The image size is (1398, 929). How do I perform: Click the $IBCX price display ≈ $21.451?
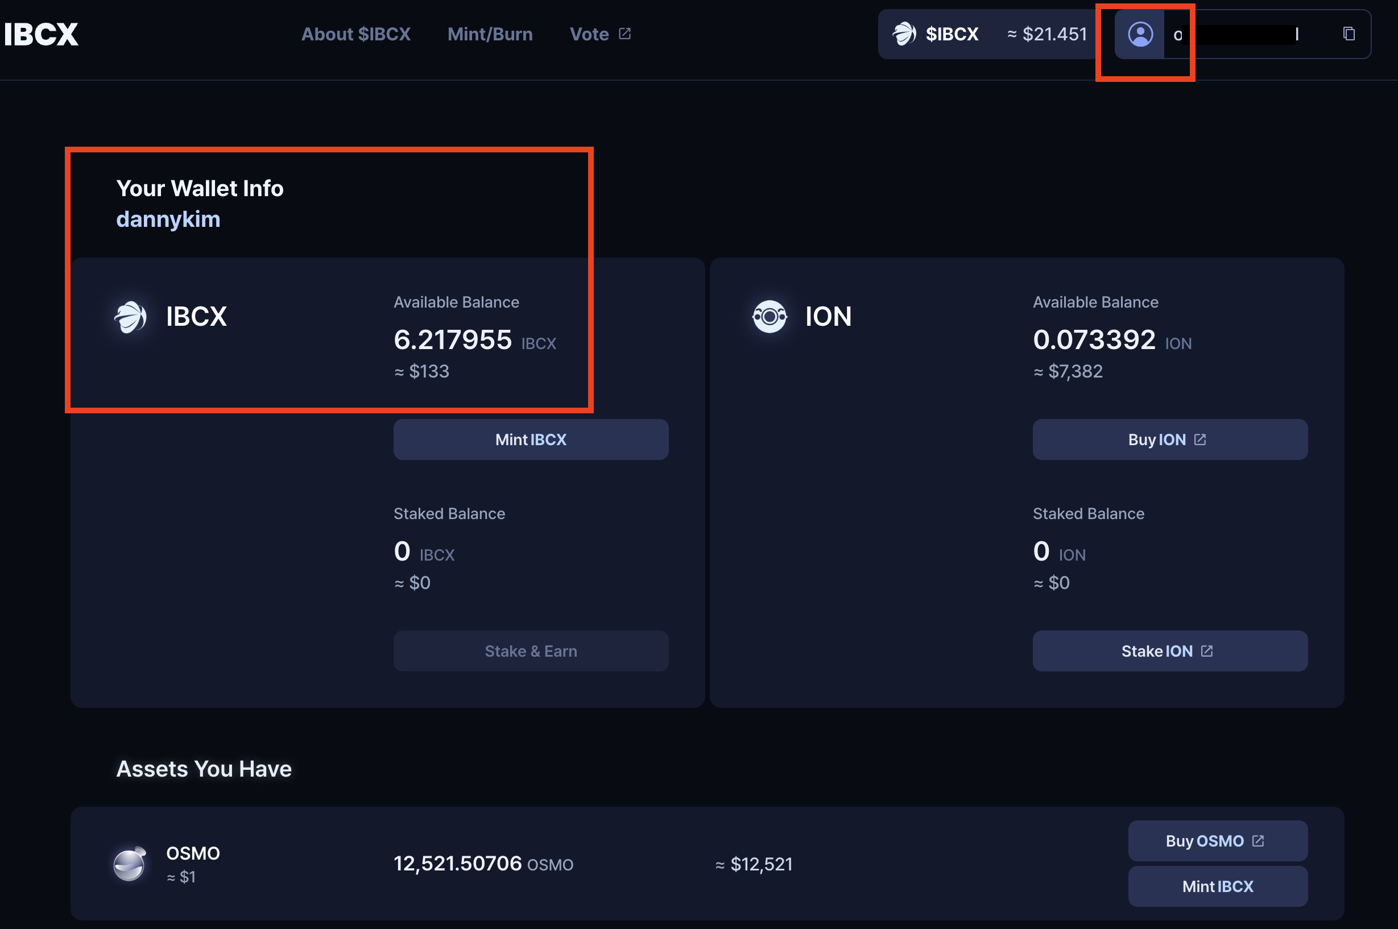tap(1047, 34)
